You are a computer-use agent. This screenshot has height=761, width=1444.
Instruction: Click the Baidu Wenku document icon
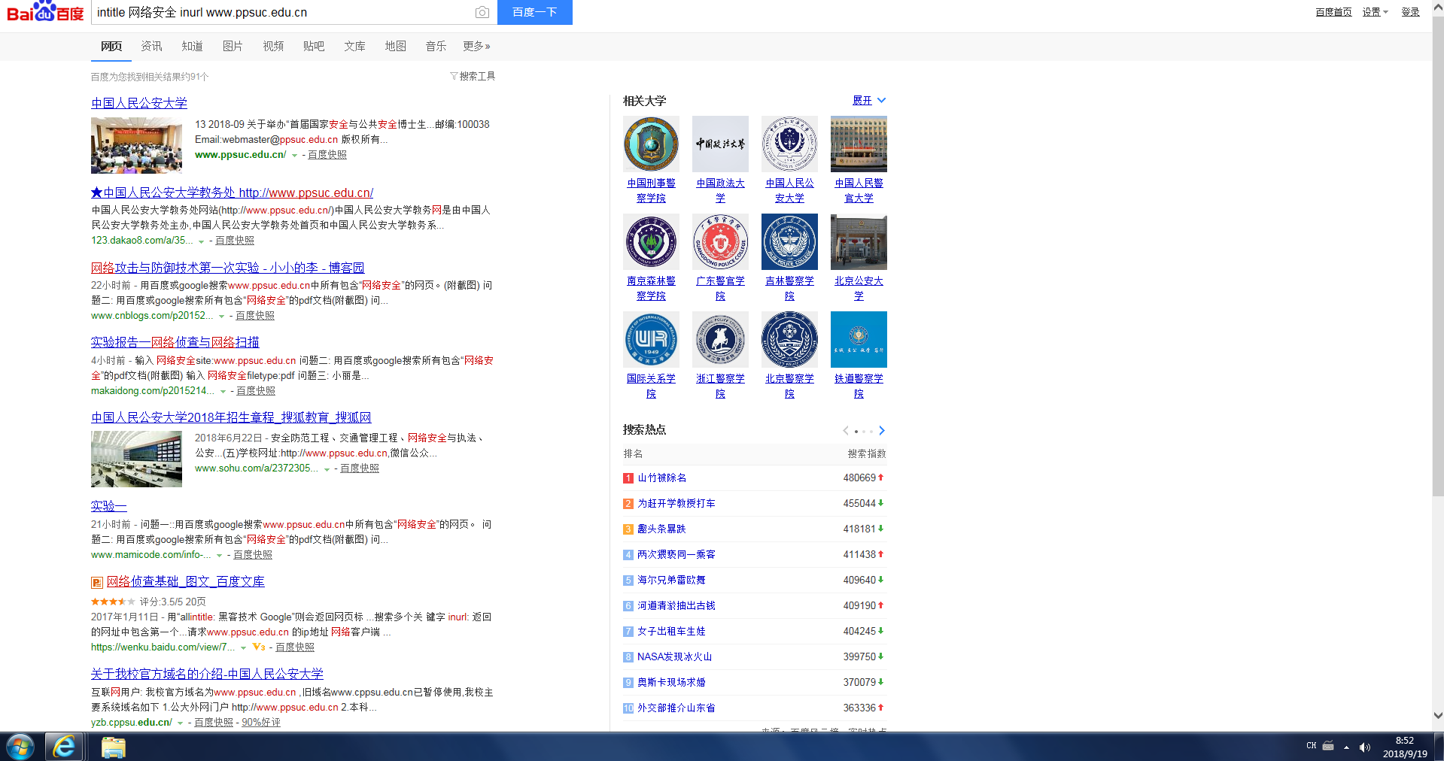click(97, 582)
